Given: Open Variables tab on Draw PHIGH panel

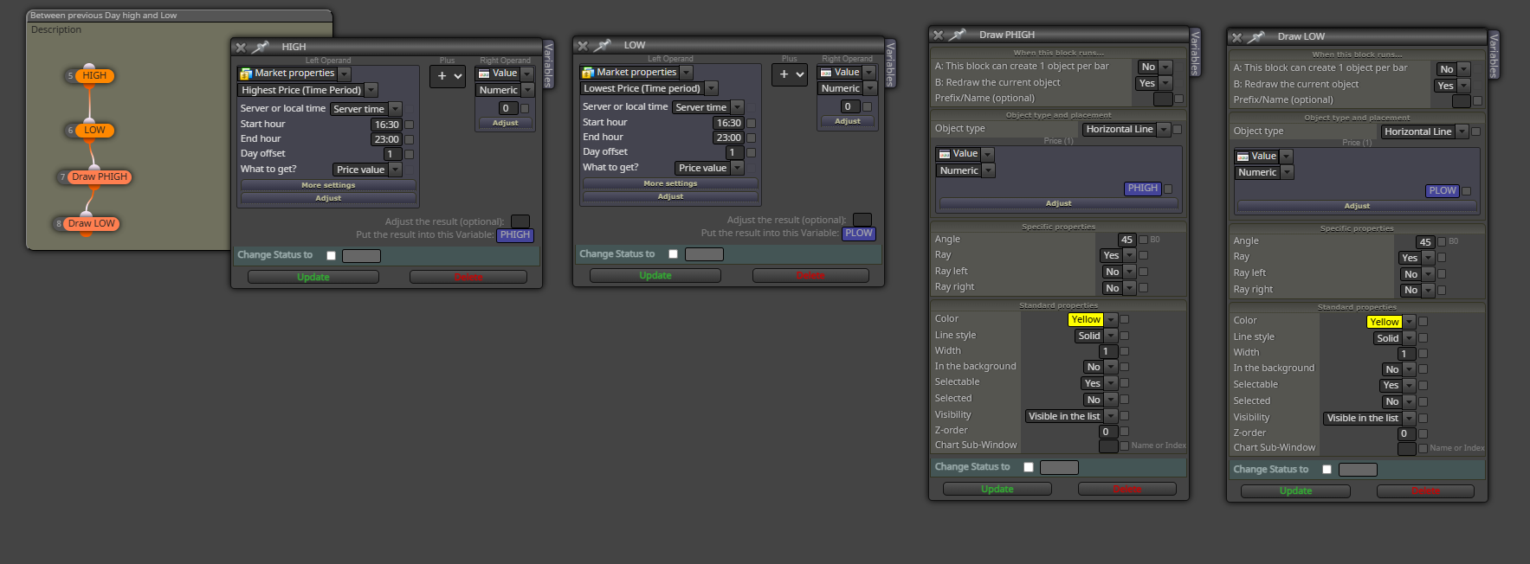Looking at the screenshot, I should [x=1195, y=53].
